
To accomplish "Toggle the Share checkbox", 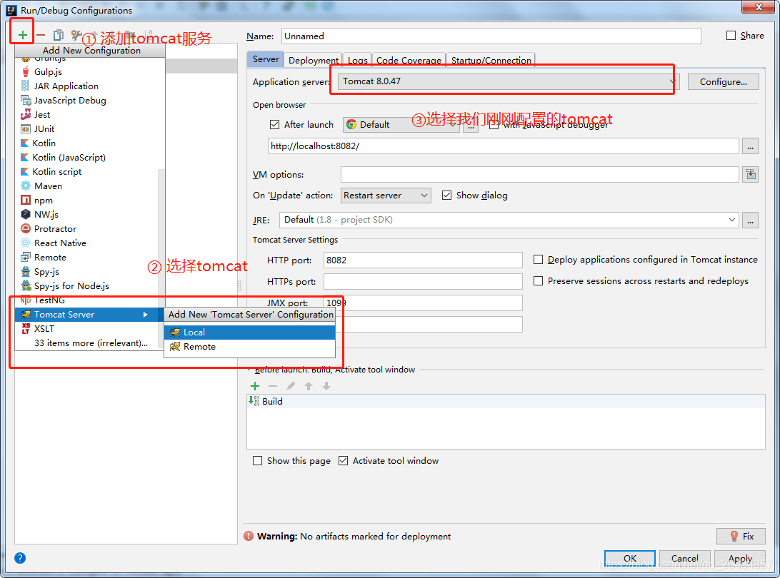I will tap(731, 35).
